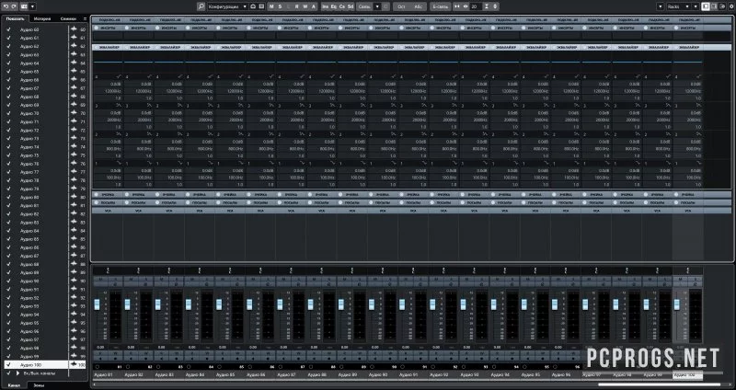Click the channel count field showing 20

(476, 6)
